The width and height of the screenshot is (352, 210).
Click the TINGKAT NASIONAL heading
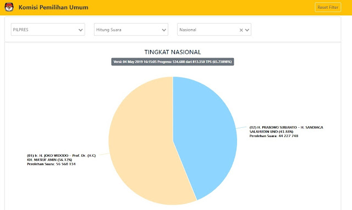(173, 52)
